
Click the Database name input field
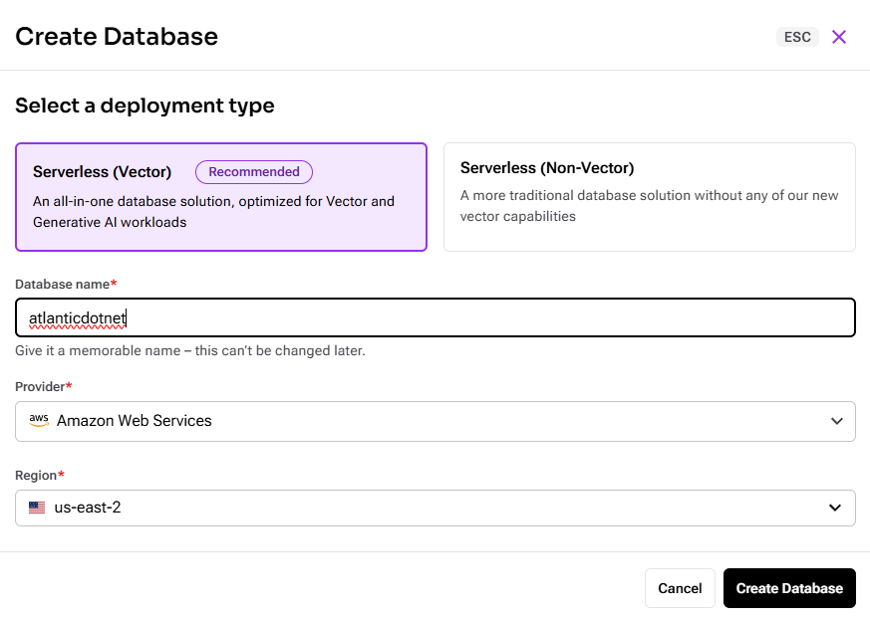click(435, 318)
